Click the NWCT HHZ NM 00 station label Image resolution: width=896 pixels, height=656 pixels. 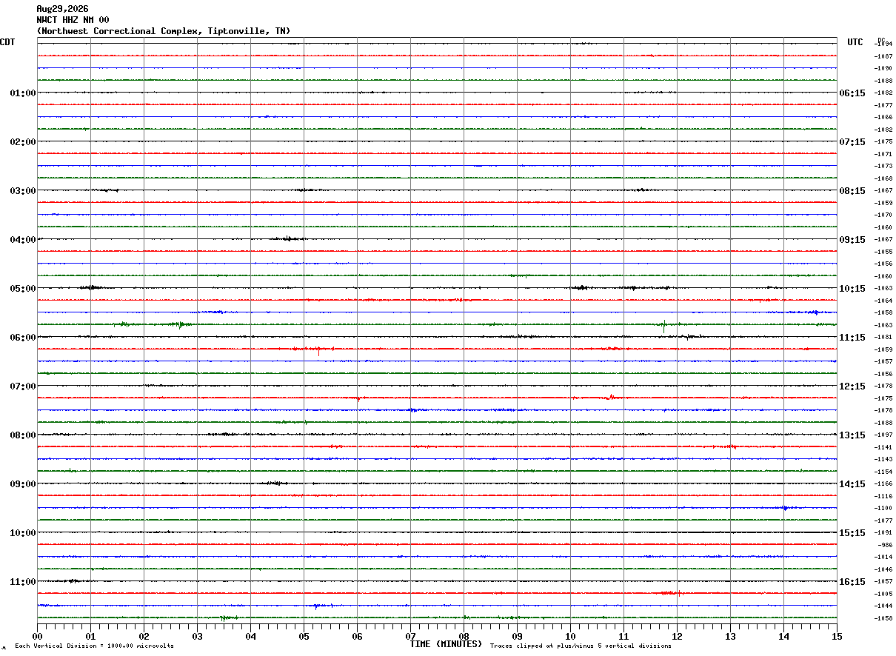pos(73,20)
